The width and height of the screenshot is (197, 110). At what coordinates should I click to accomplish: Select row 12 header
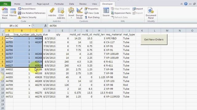point(2,77)
